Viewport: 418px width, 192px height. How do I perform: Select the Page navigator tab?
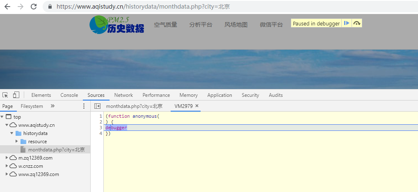click(x=8, y=106)
